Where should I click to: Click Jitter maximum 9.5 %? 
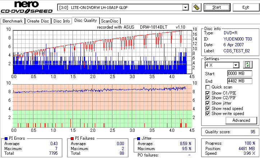(187, 149)
